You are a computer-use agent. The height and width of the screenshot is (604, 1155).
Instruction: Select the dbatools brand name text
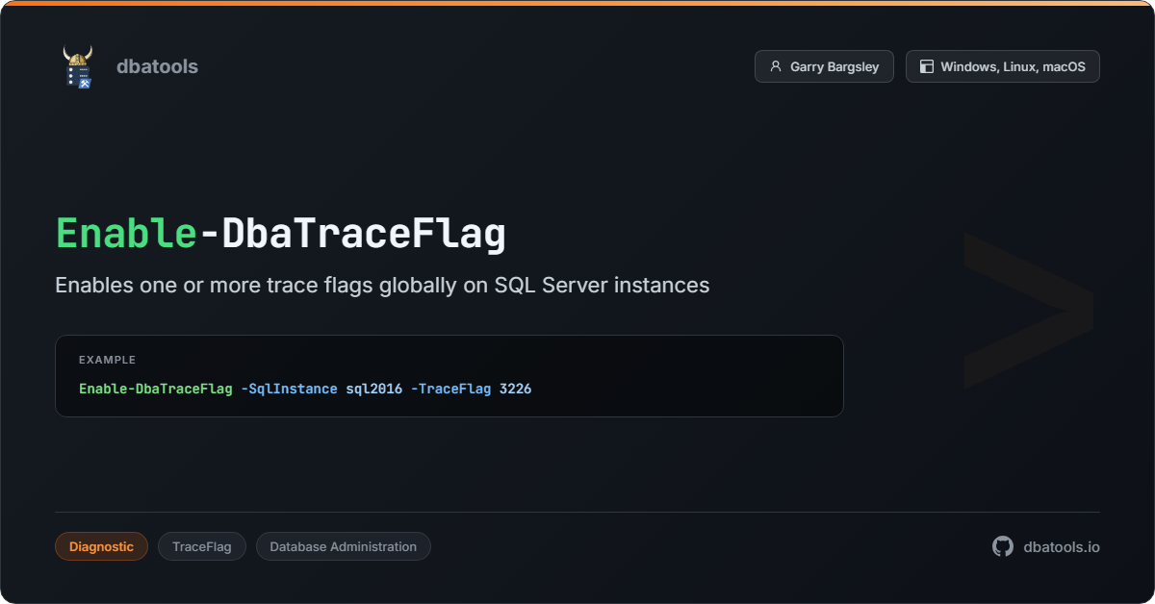(157, 66)
